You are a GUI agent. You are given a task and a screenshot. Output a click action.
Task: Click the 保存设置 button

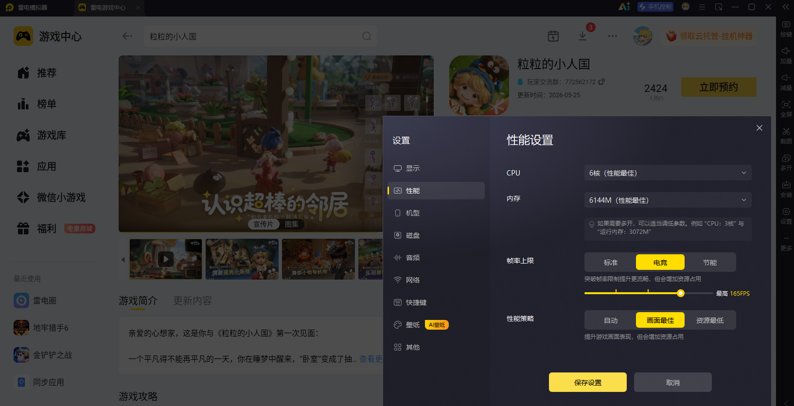click(588, 382)
